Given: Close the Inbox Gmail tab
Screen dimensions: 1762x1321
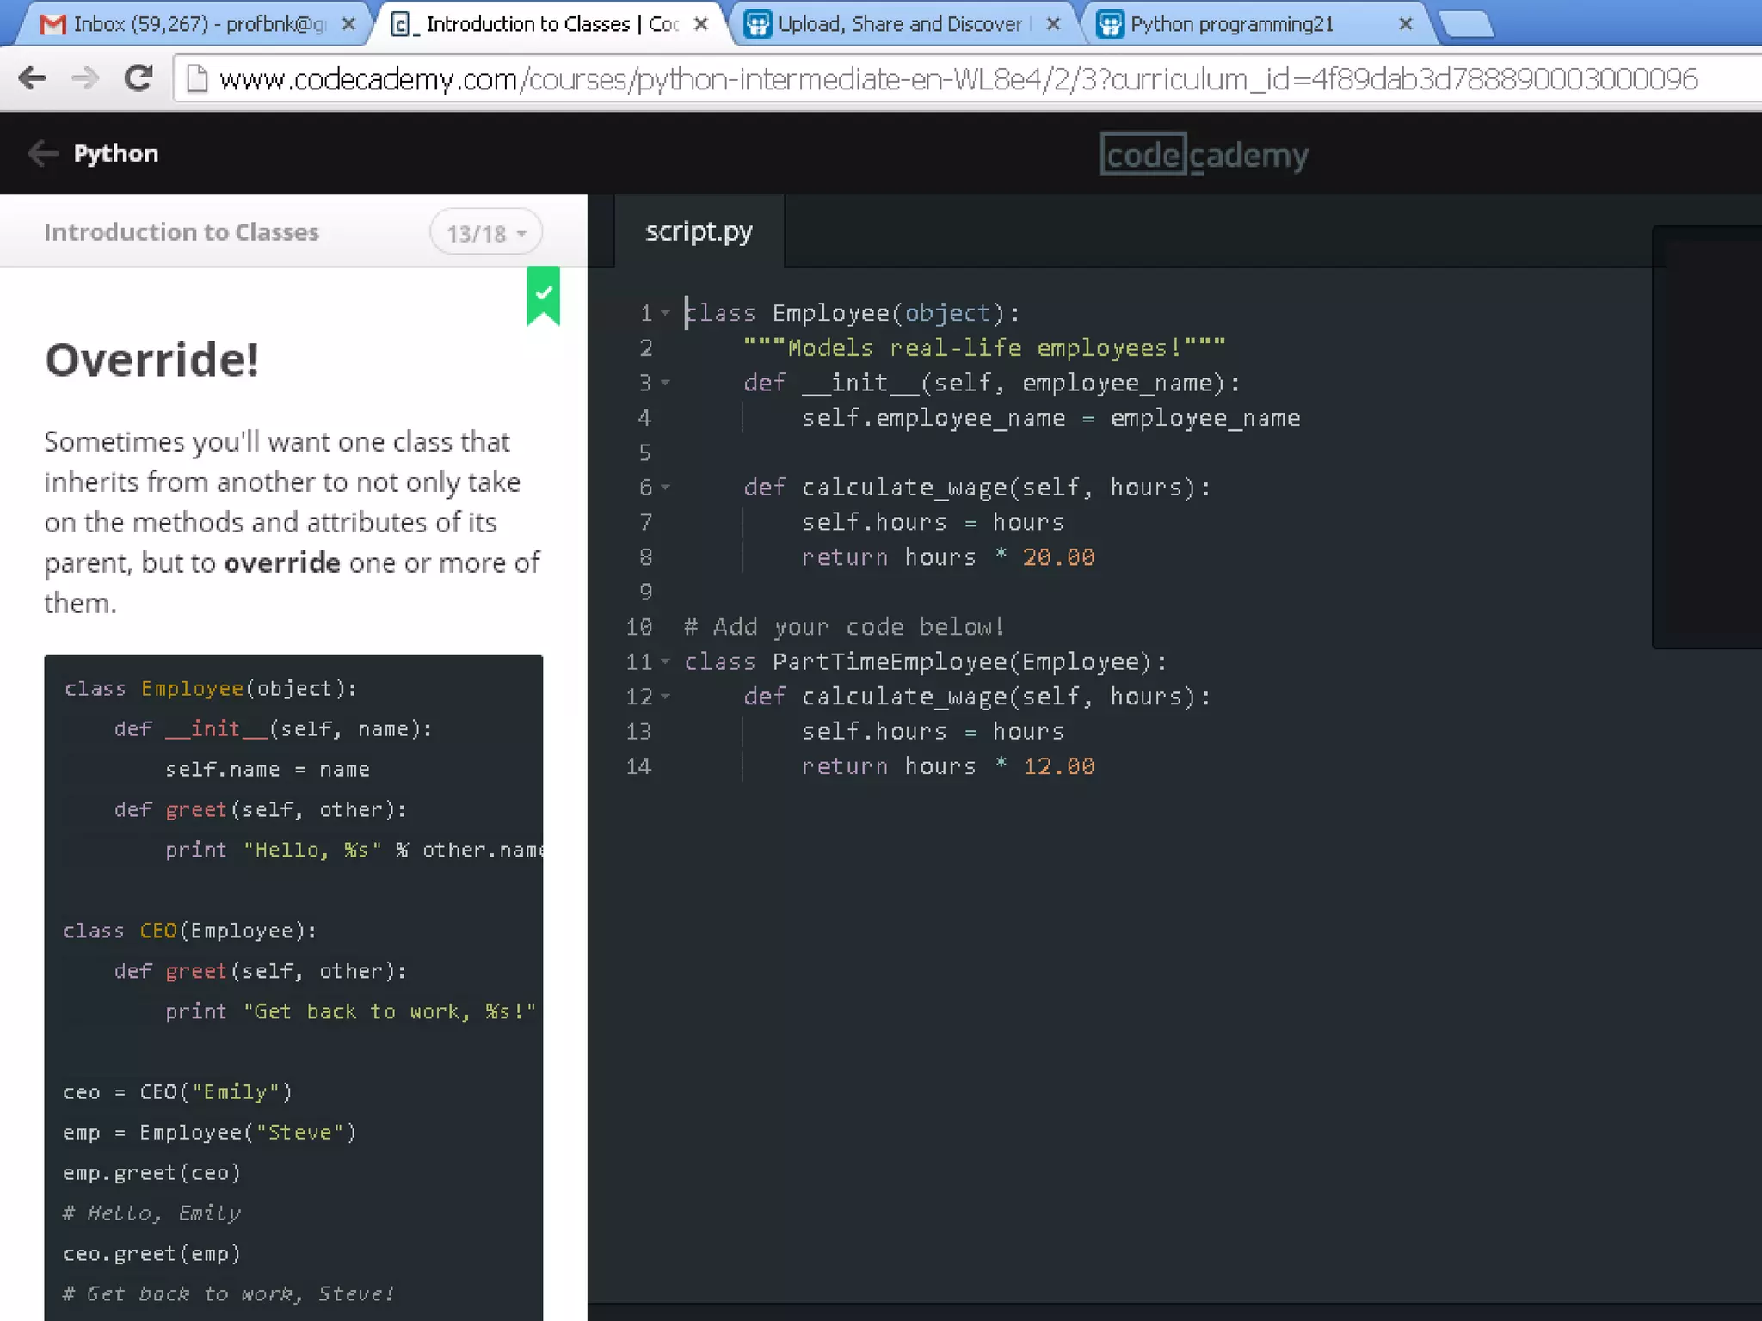Looking at the screenshot, I should point(348,24).
